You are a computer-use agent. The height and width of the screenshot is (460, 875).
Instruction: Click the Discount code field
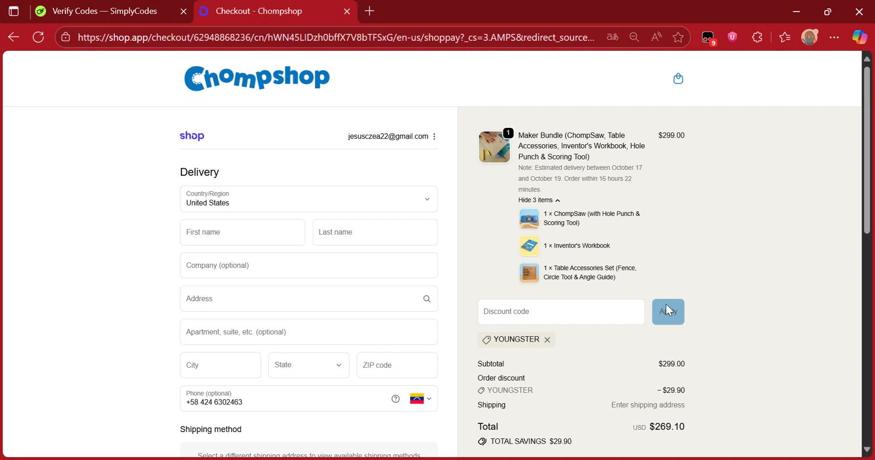561,312
